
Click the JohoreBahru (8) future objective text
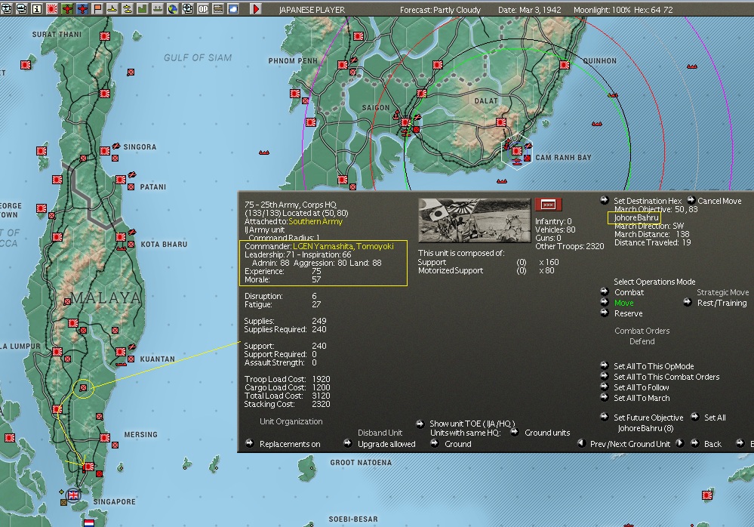pos(645,428)
